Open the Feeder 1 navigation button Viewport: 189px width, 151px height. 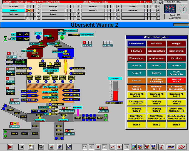(136, 66)
